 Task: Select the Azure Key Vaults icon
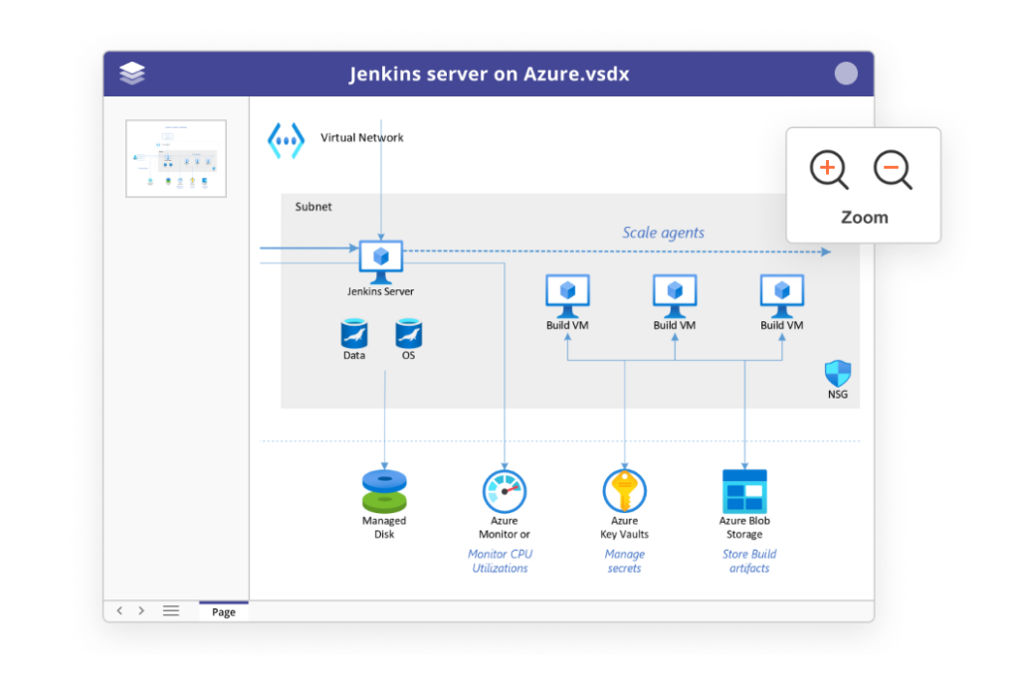coord(624,489)
